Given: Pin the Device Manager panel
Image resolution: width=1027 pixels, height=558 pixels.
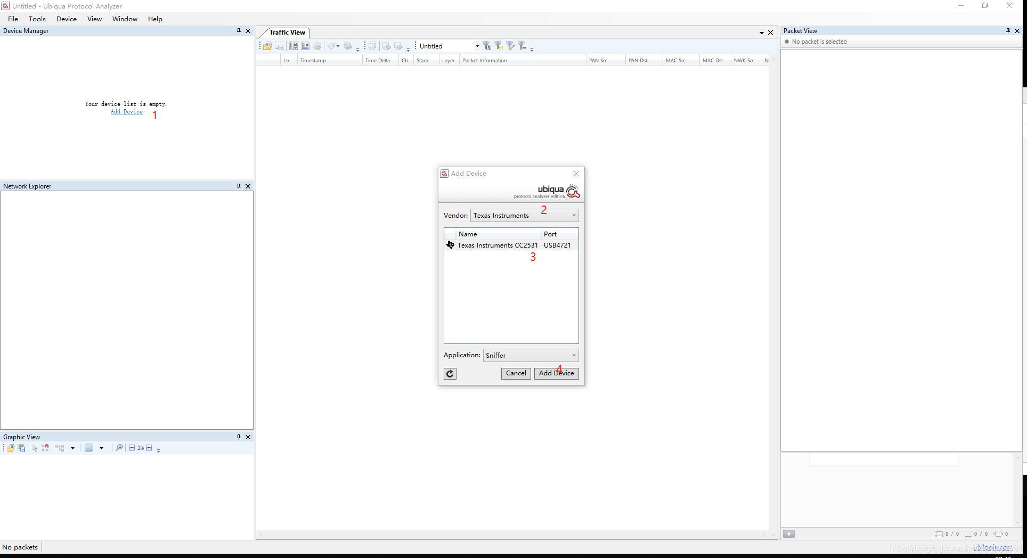Looking at the screenshot, I should pos(239,31).
